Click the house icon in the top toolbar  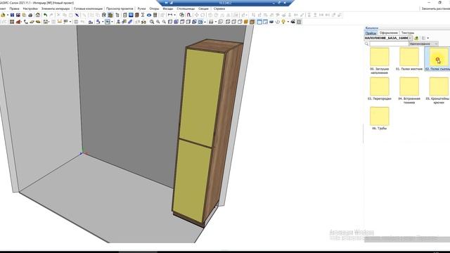[37, 15]
